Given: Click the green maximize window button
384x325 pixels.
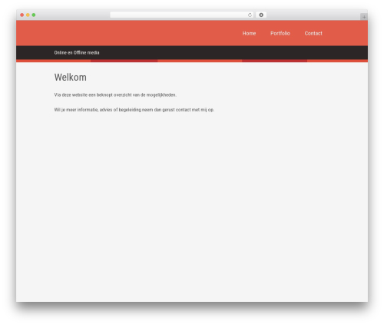Looking at the screenshot, I should pos(34,15).
